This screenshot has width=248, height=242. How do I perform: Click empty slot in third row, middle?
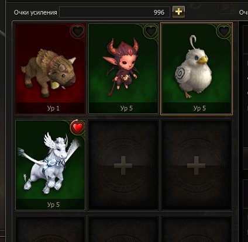pyautogui.click(x=123, y=229)
